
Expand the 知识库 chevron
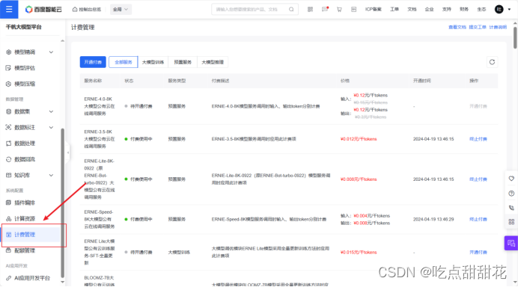51,175
